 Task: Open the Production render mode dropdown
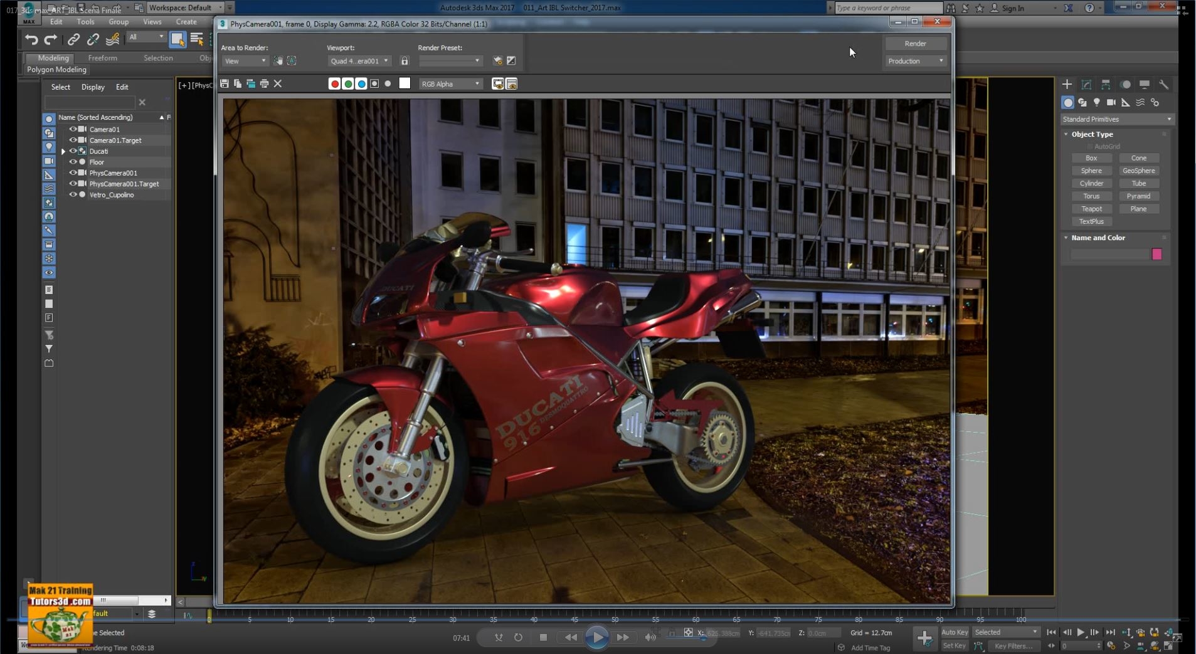click(916, 61)
